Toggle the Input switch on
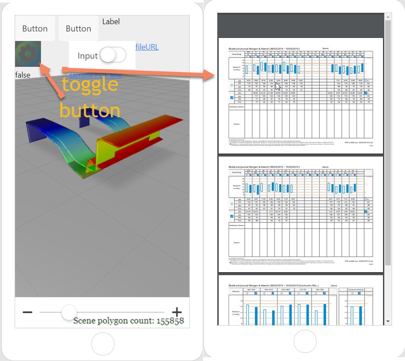Screen dimensions: 405x361 [112, 55]
